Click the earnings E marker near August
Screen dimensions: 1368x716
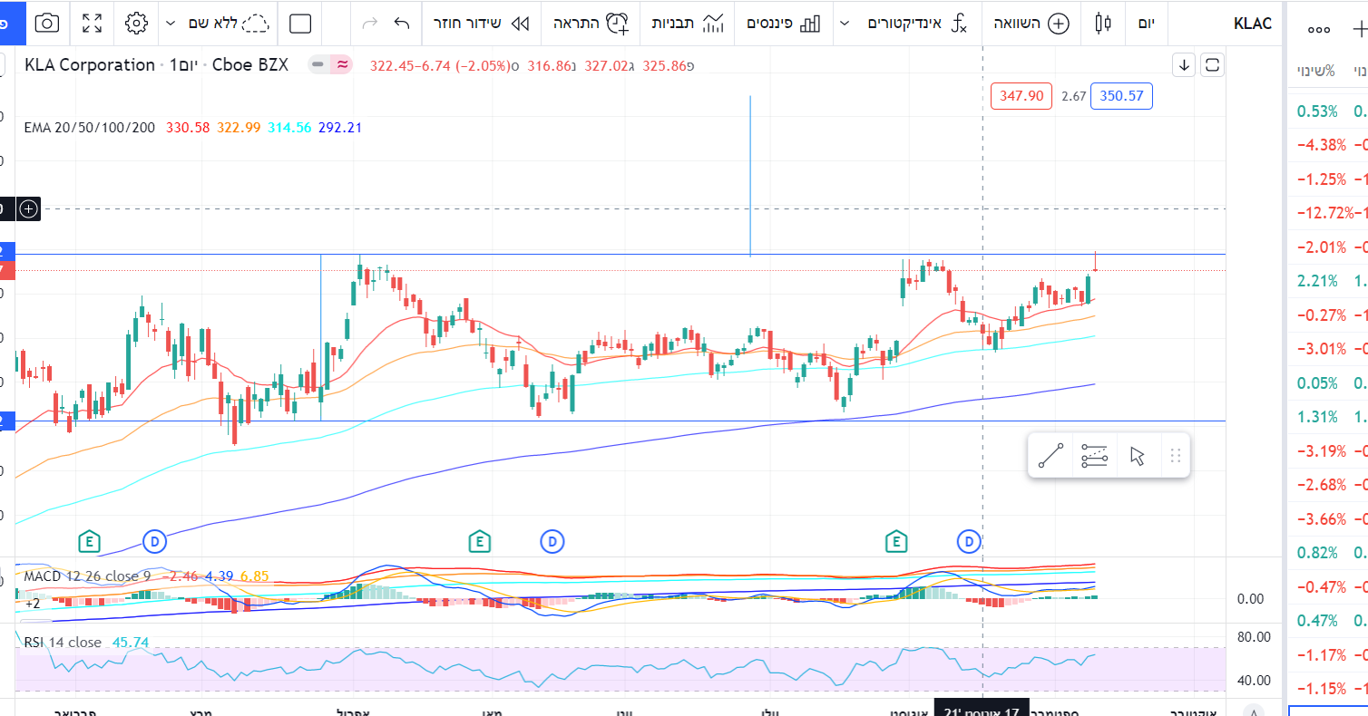(896, 542)
